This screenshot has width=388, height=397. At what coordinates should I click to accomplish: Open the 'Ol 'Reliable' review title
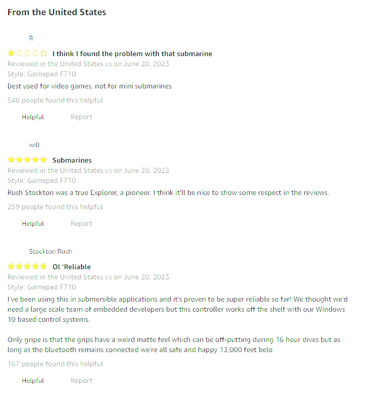coord(71,267)
